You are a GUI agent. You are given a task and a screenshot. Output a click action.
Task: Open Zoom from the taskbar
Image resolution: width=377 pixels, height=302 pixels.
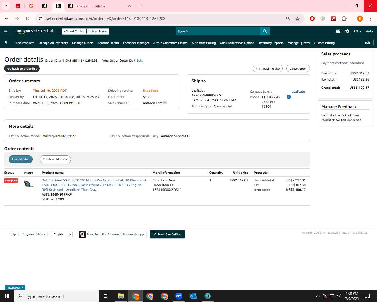[x=179, y=296]
